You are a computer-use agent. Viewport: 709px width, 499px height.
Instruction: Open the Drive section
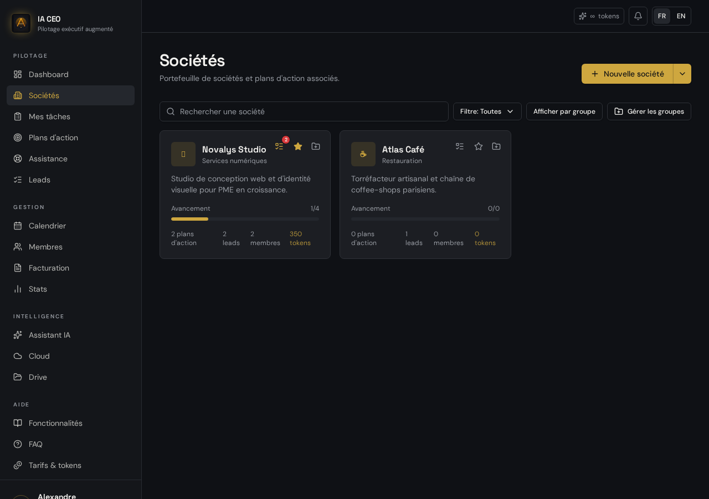(70, 377)
